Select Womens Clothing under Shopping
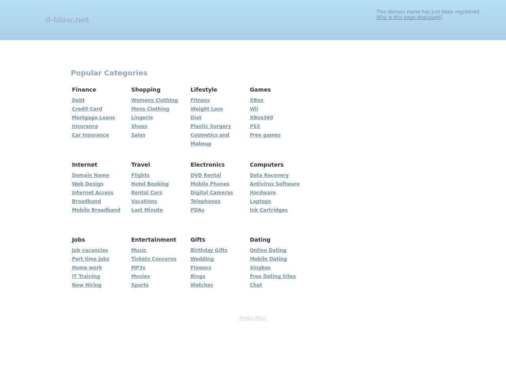 point(154,100)
